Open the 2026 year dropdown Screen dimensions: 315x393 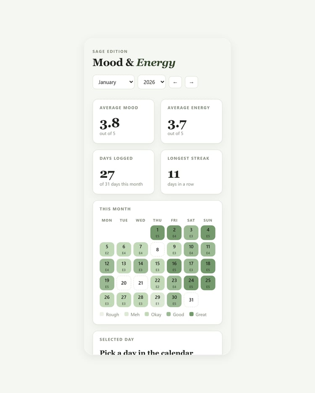pos(152,82)
